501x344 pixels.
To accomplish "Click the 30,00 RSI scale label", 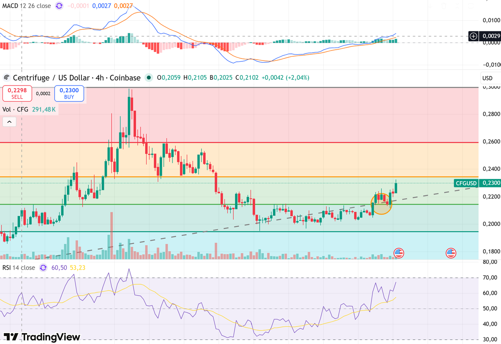I will coord(489,339).
